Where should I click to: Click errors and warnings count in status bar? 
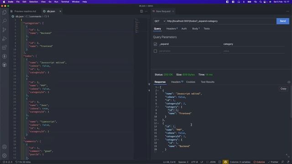pos(7,162)
